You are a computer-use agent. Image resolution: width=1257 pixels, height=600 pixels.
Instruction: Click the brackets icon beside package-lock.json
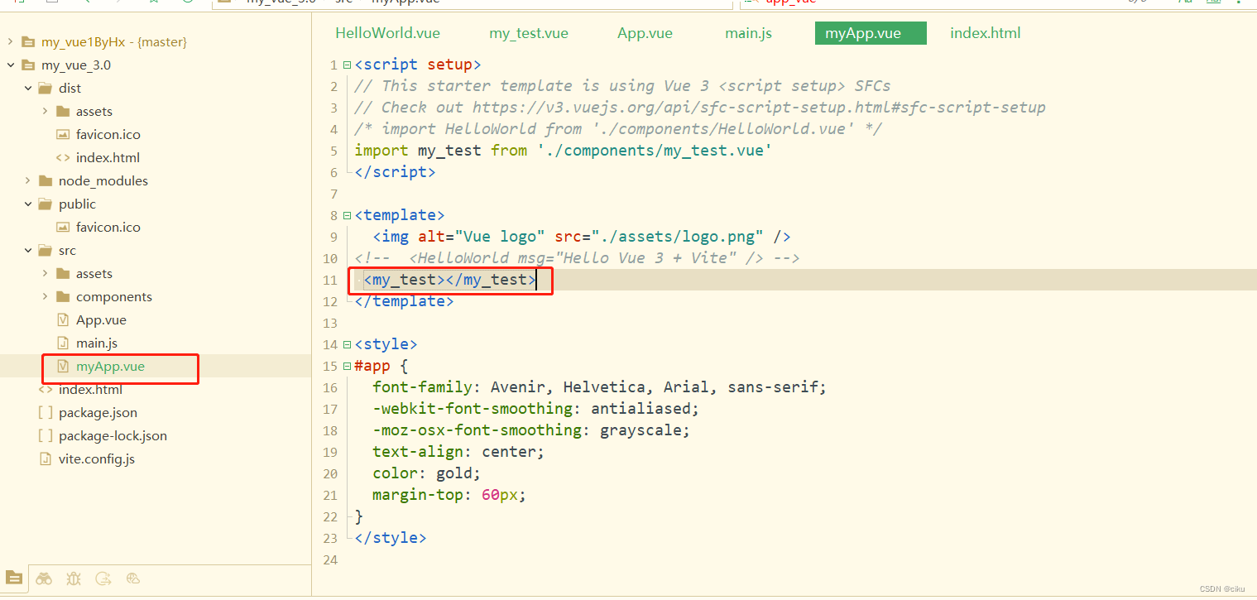tap(46, 435)
